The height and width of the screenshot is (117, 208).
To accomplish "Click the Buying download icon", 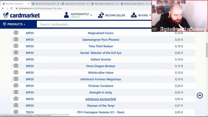I will (134, 15).
